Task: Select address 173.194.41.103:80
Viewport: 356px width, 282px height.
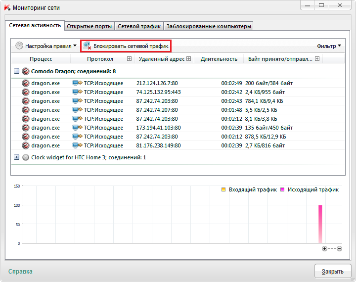Action: 159,128
